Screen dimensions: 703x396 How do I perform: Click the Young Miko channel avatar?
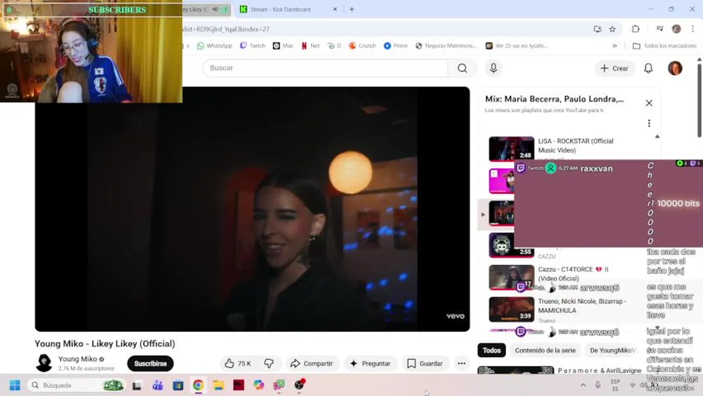pyautogui.click(x=44, y=363)
